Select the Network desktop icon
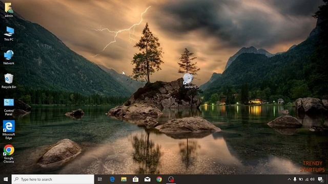328x184 pixels. tap(9, 57)
